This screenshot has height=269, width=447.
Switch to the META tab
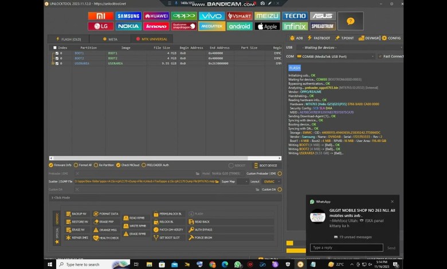113,39
